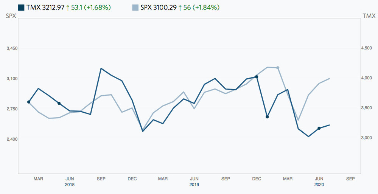378x194 pixels.
Task: Click the SPX title above the left axis
Action: pos(11,16)
